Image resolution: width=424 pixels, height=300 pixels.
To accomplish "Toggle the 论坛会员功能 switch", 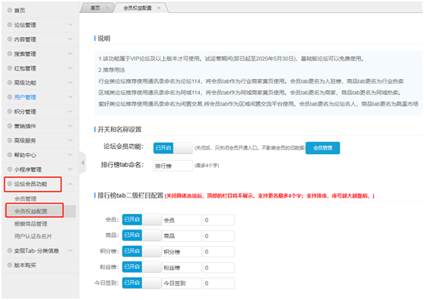I will coord(173,148).
